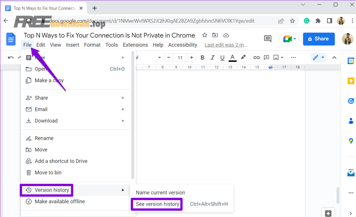
Task: Open the Google Docs home icon
Action: [x=11, y=39]
